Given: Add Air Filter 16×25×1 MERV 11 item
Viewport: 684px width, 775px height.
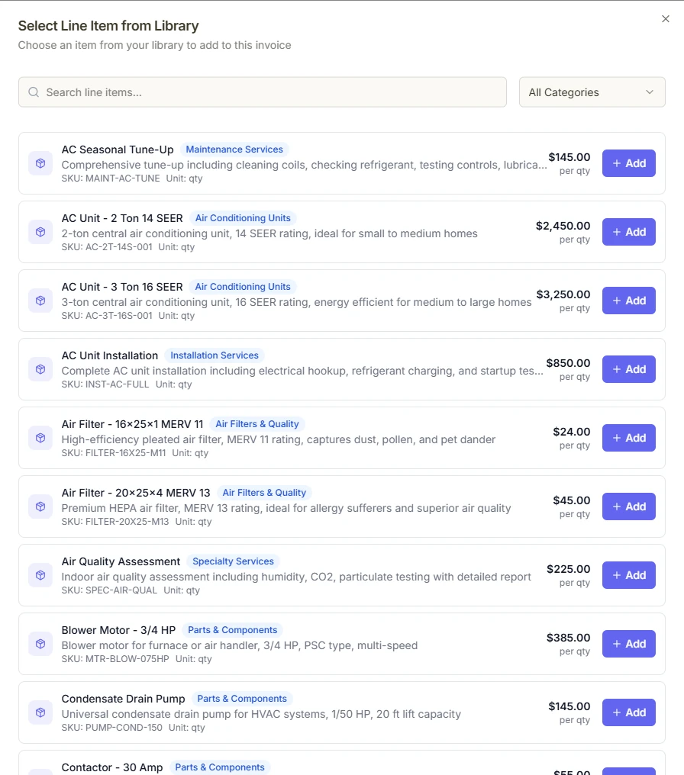Looking at the screenshot, I should click(x=628, y=438).
